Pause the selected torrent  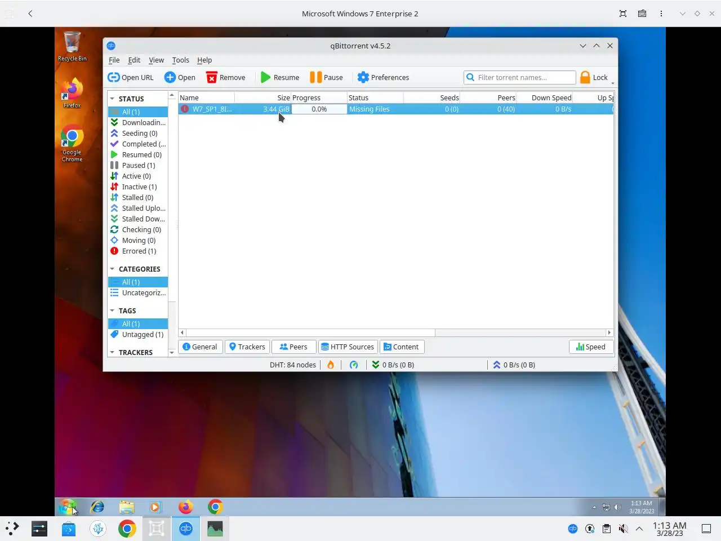click(327, 77)
